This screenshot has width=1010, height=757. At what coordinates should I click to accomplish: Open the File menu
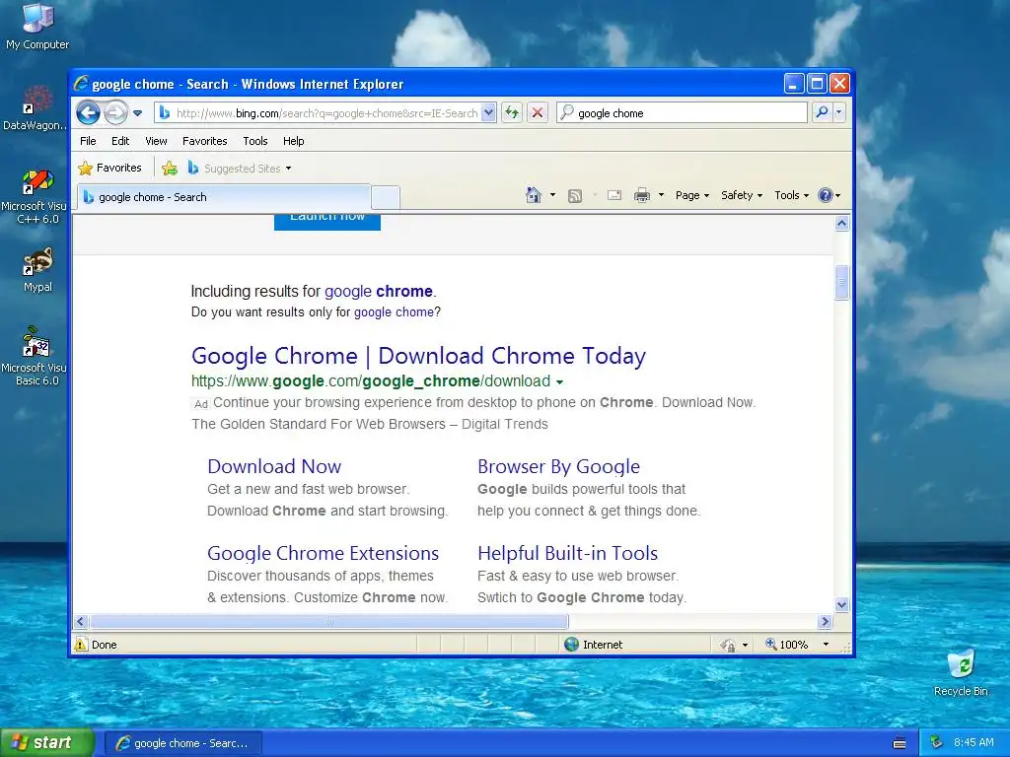[88, 141]
